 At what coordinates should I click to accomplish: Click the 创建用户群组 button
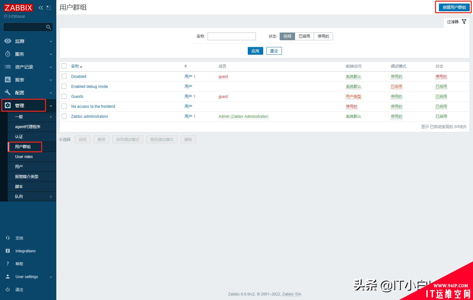coord(454,7)
